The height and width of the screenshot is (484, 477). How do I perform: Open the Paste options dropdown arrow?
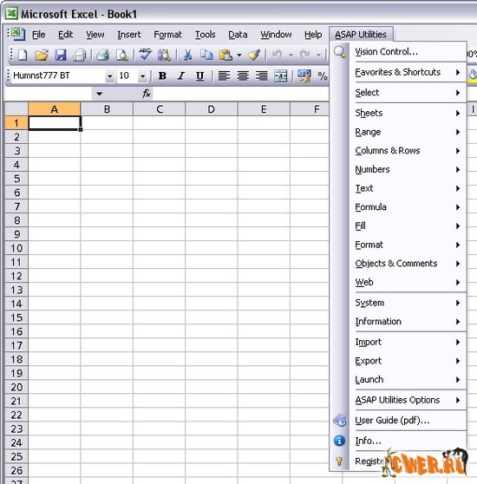click(239, 56)
